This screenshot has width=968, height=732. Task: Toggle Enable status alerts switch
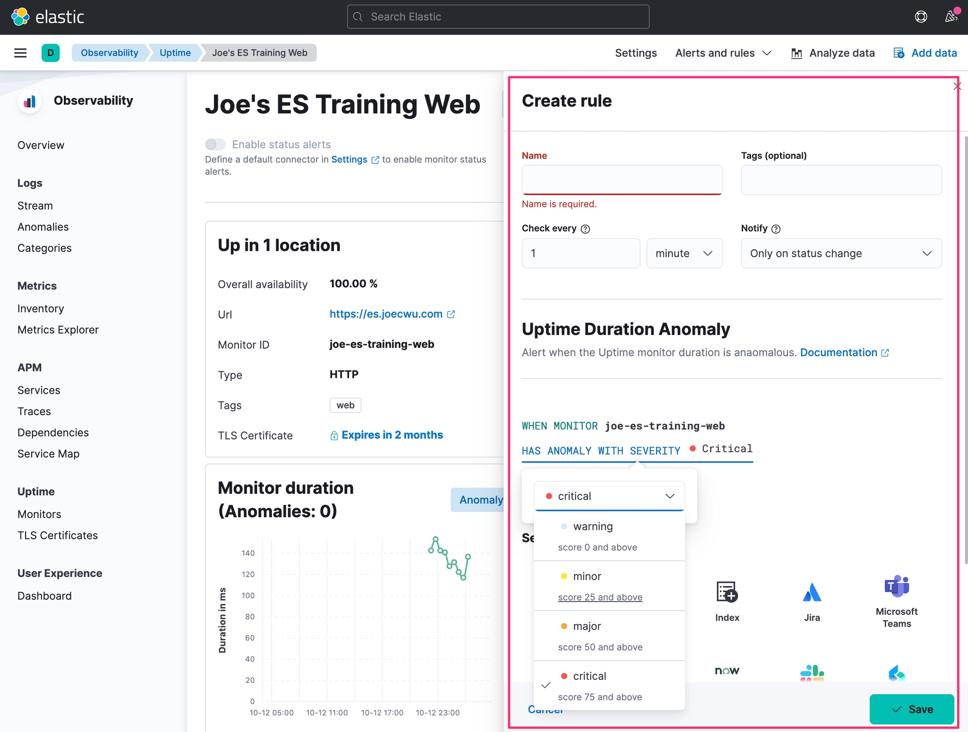click(x=215, y=145)
